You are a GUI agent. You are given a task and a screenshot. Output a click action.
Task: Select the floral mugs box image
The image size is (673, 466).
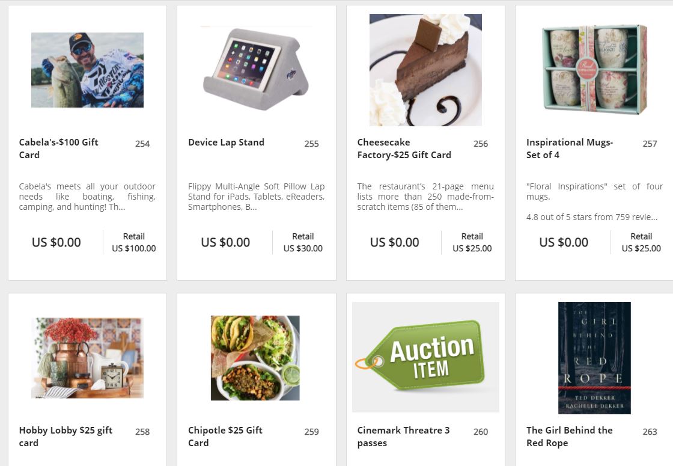[594, 70]
